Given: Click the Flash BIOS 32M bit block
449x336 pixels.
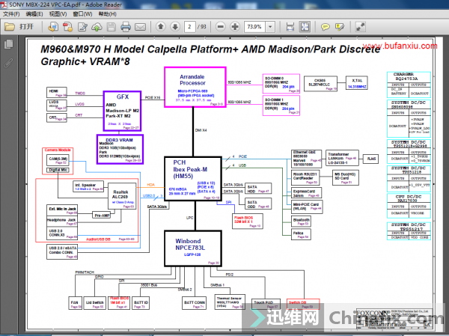Looking at the screenshot, I should click(248, 222).
